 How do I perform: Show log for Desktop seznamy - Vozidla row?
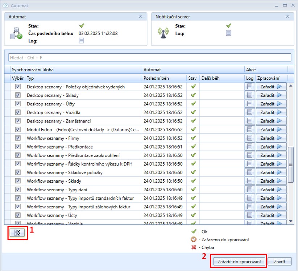coord(250,112)
